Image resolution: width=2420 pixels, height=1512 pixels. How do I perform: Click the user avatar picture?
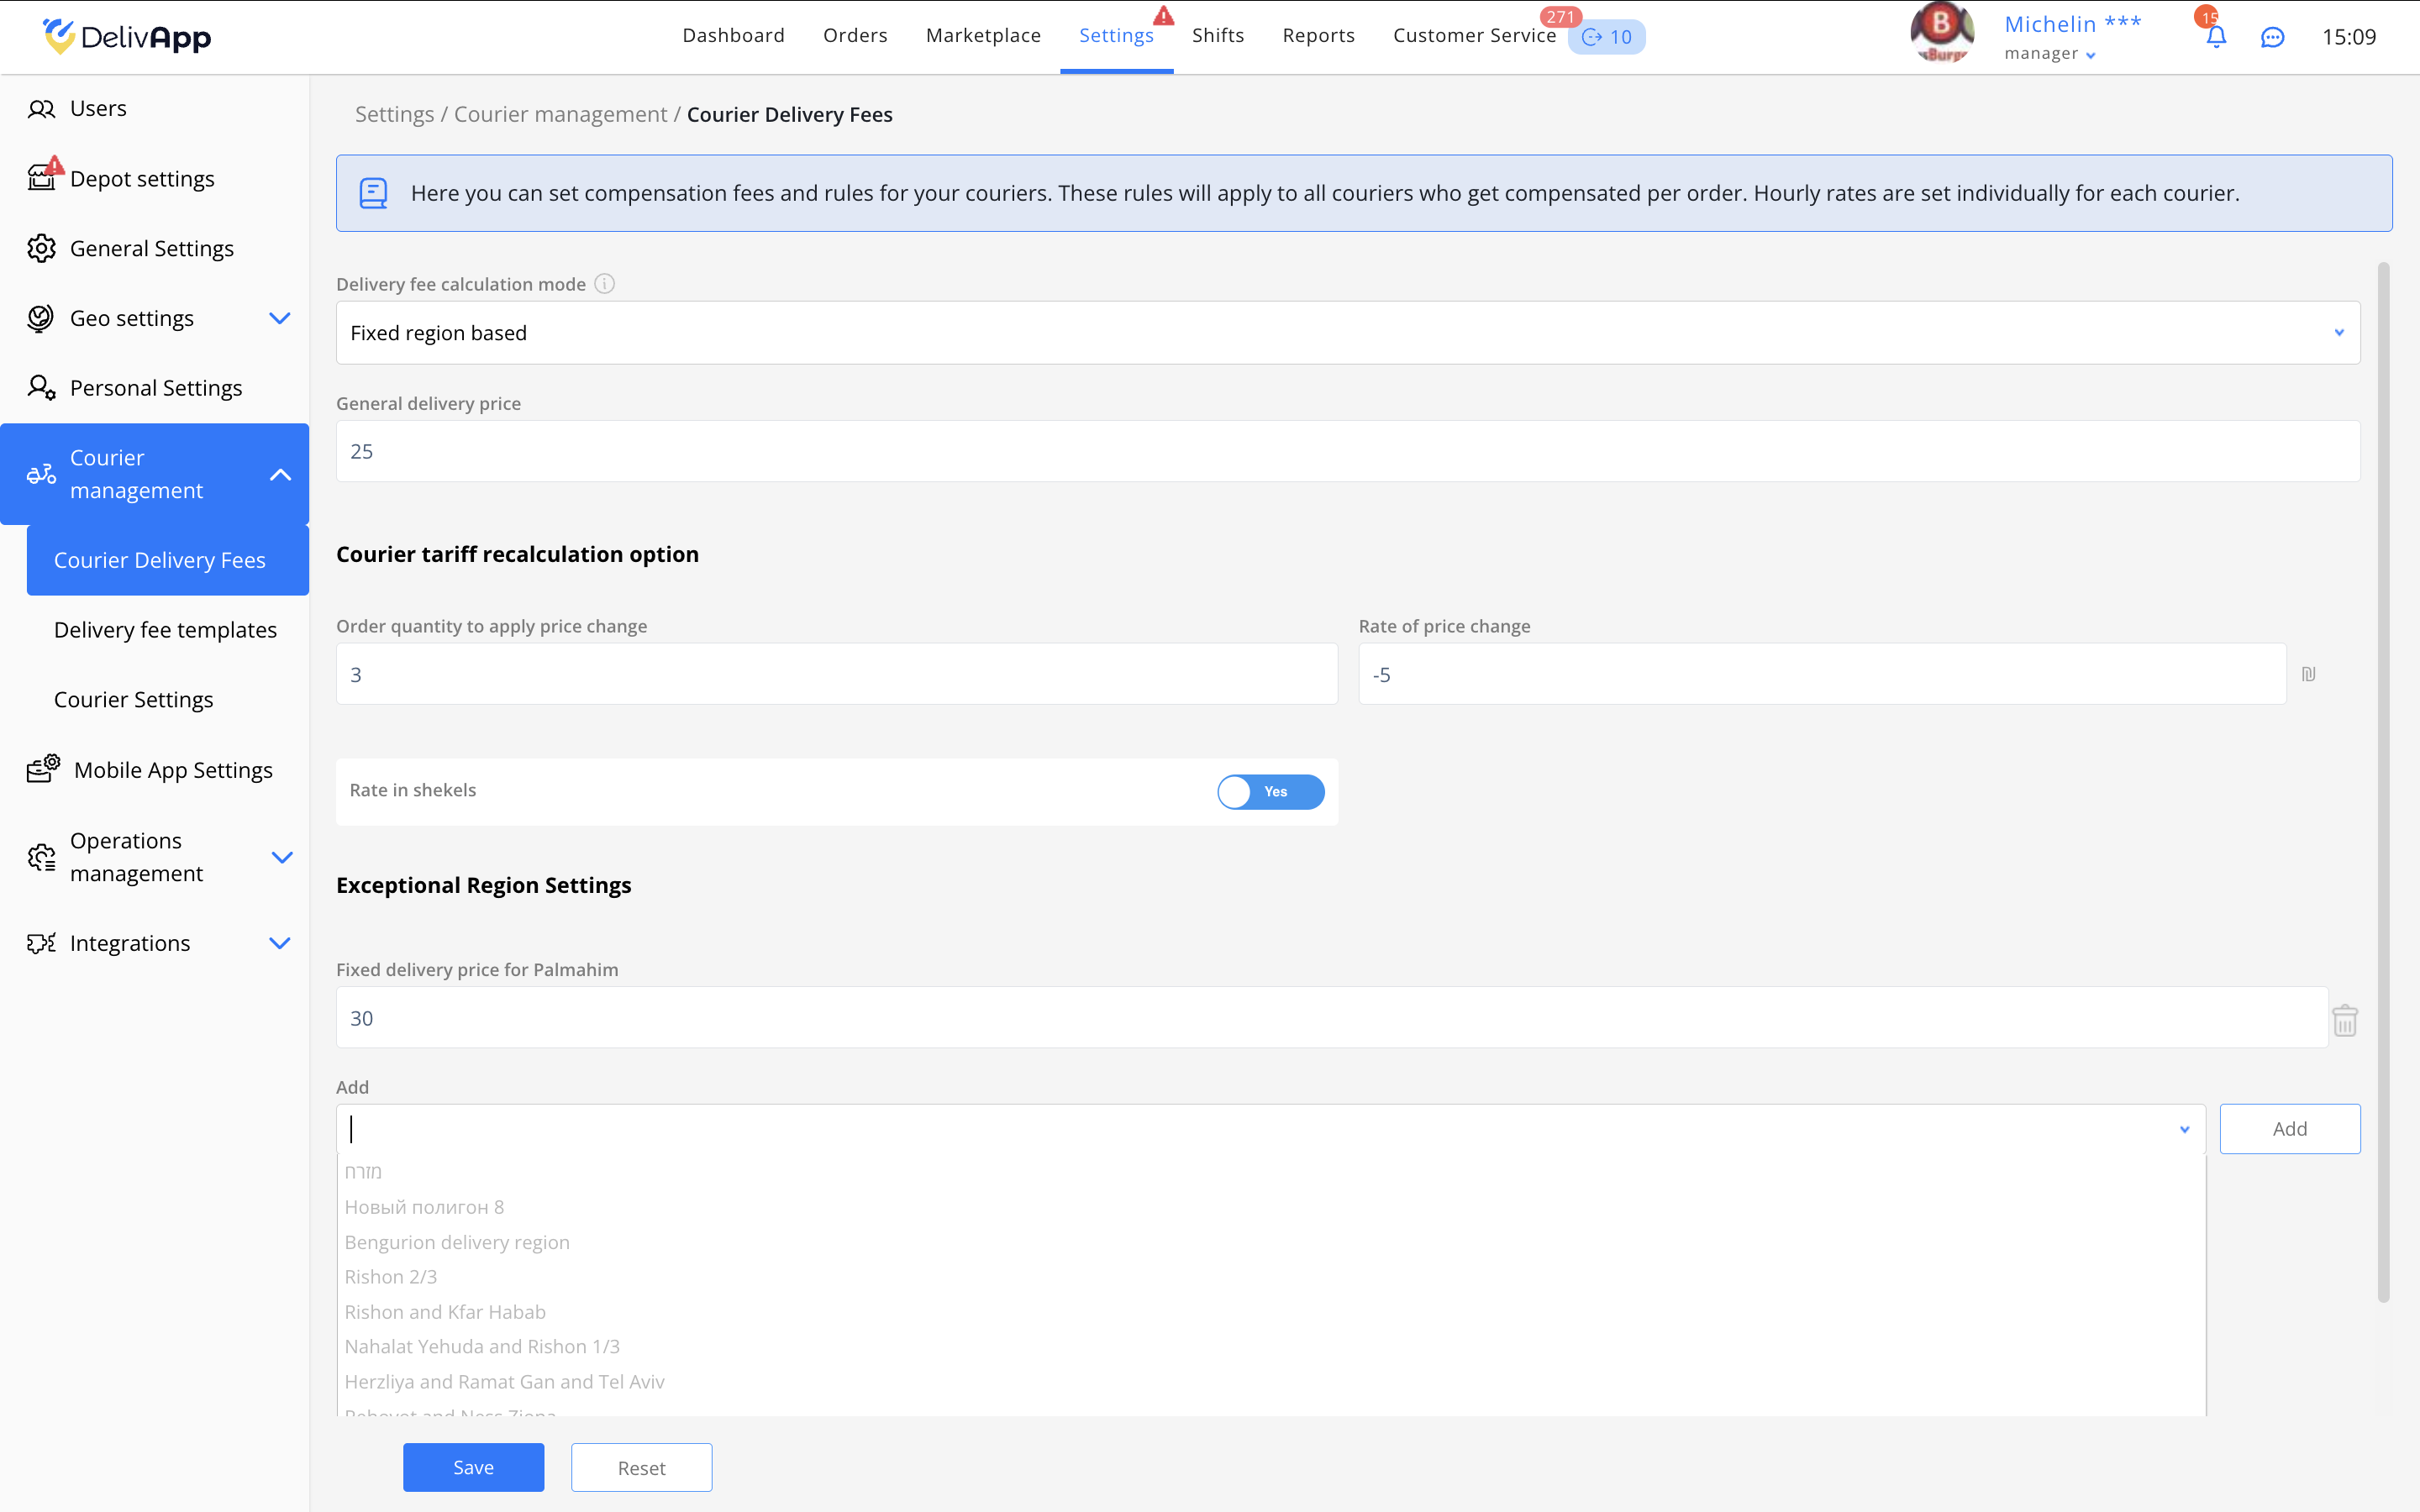(1941, 33)
